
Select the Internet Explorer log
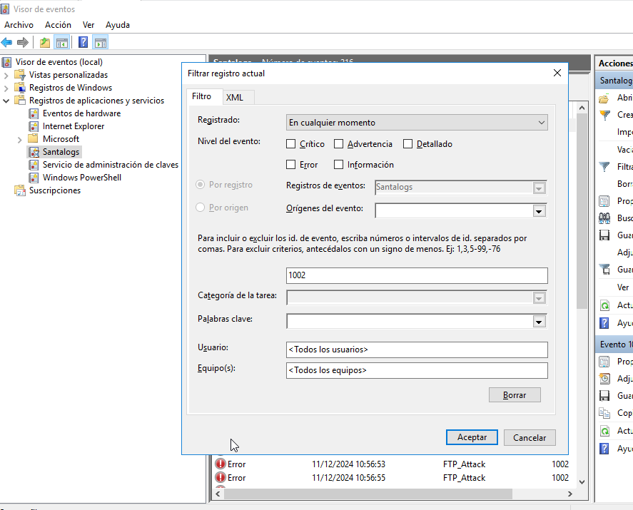pyautogui.click(x=74, y=126)
